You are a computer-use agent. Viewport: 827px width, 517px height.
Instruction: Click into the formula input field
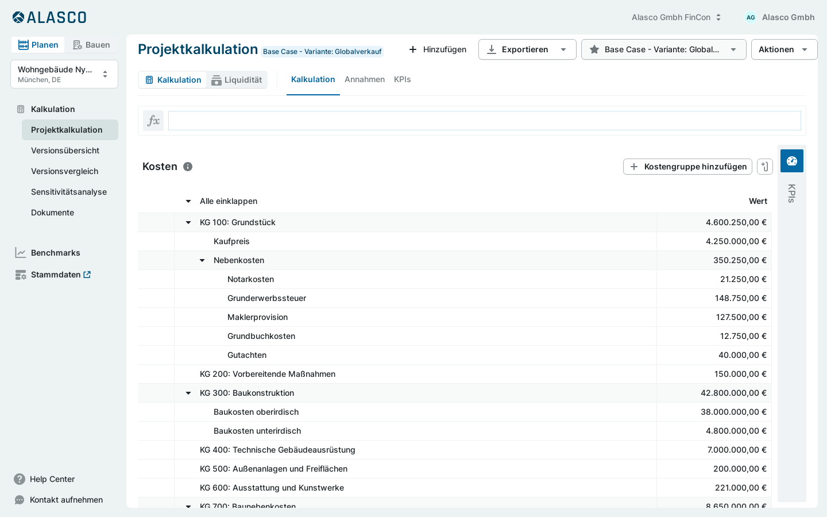485,121
